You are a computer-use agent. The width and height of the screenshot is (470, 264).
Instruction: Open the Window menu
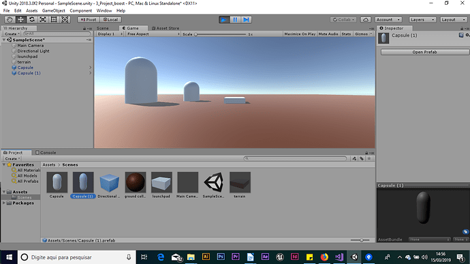pyautogui.click(x=104, y=10)
